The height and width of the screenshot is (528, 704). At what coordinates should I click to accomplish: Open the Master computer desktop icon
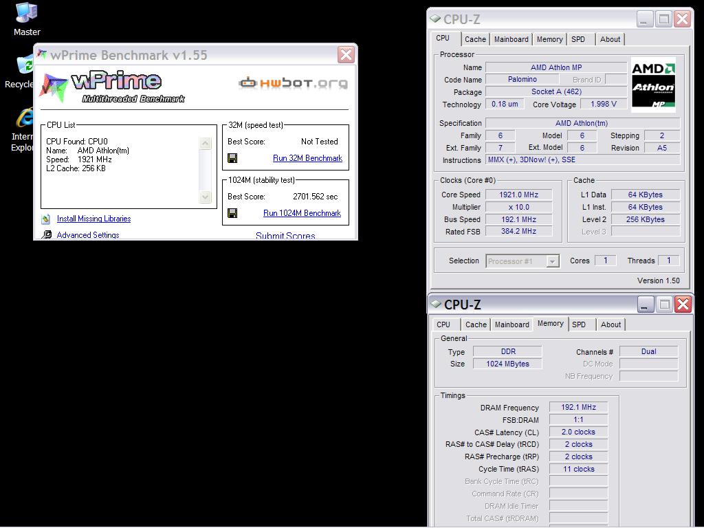tap(27, 19)
